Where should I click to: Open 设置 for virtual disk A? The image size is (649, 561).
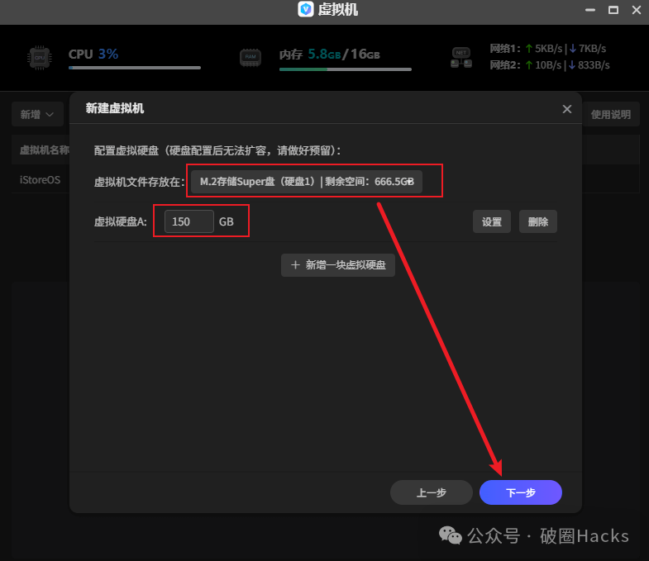[x=492, y=222]
